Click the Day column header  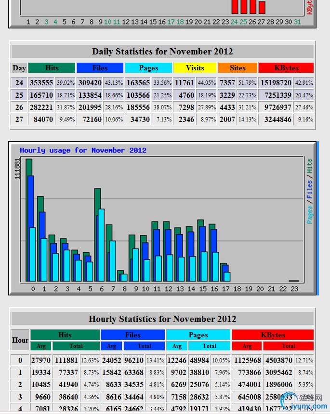point(19,68)
